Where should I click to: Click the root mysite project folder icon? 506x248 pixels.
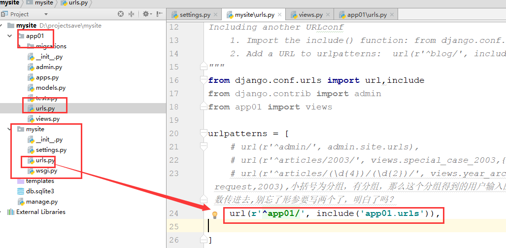[x=11, y=26]
